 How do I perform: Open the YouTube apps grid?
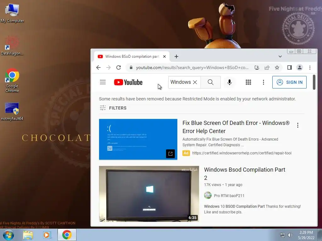tap(248, 82)
